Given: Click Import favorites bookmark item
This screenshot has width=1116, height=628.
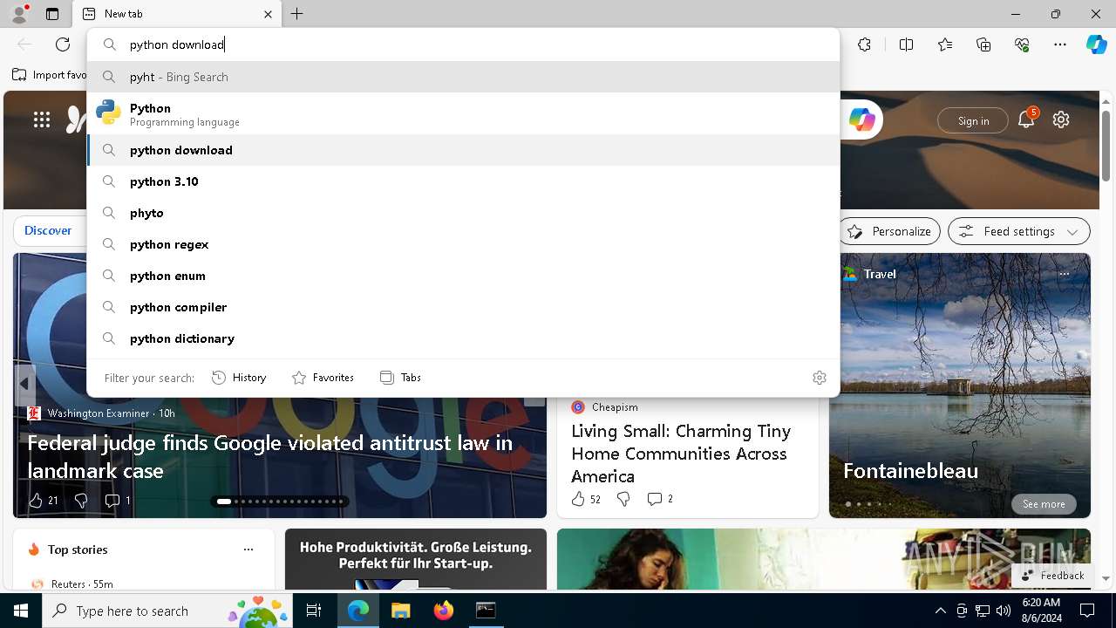Looking at the screenshot, I should [50, 75].
